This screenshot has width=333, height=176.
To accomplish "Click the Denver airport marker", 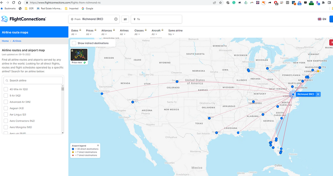I will [x=177, y=81].
